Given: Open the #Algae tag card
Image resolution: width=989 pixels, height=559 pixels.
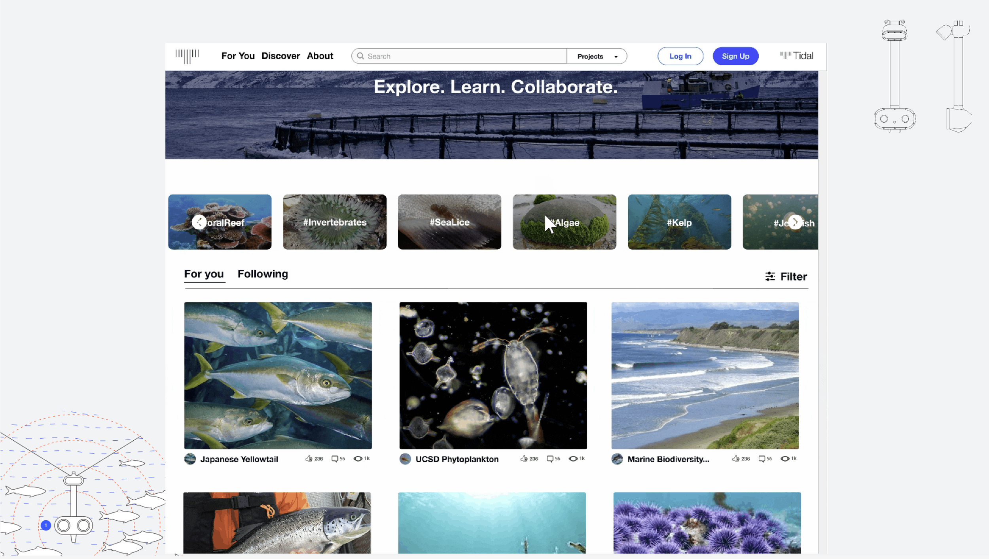Looking at the screenshot, I should coord(565,222).
